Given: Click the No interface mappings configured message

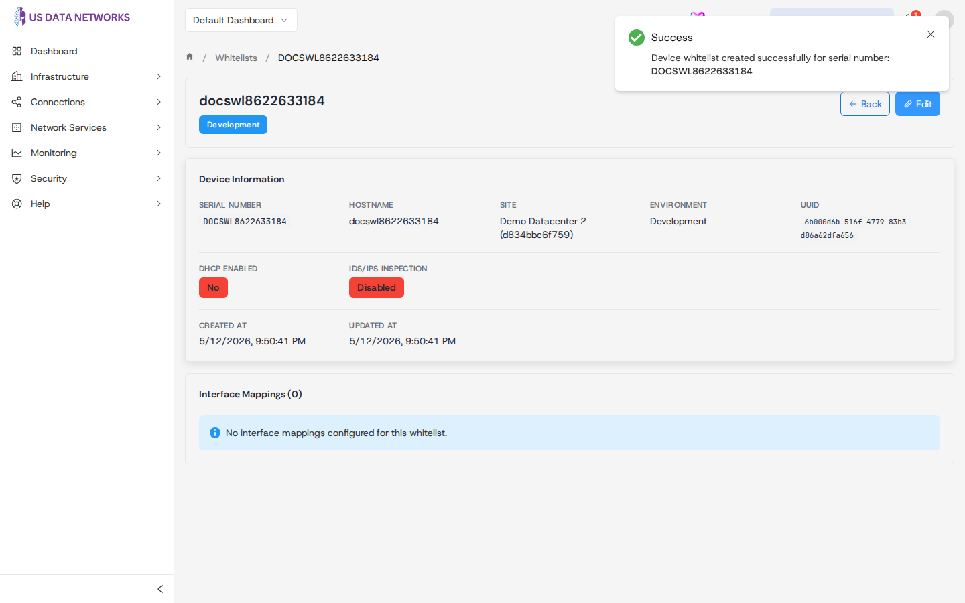Looking at the screenshot, I should (336, 433).
